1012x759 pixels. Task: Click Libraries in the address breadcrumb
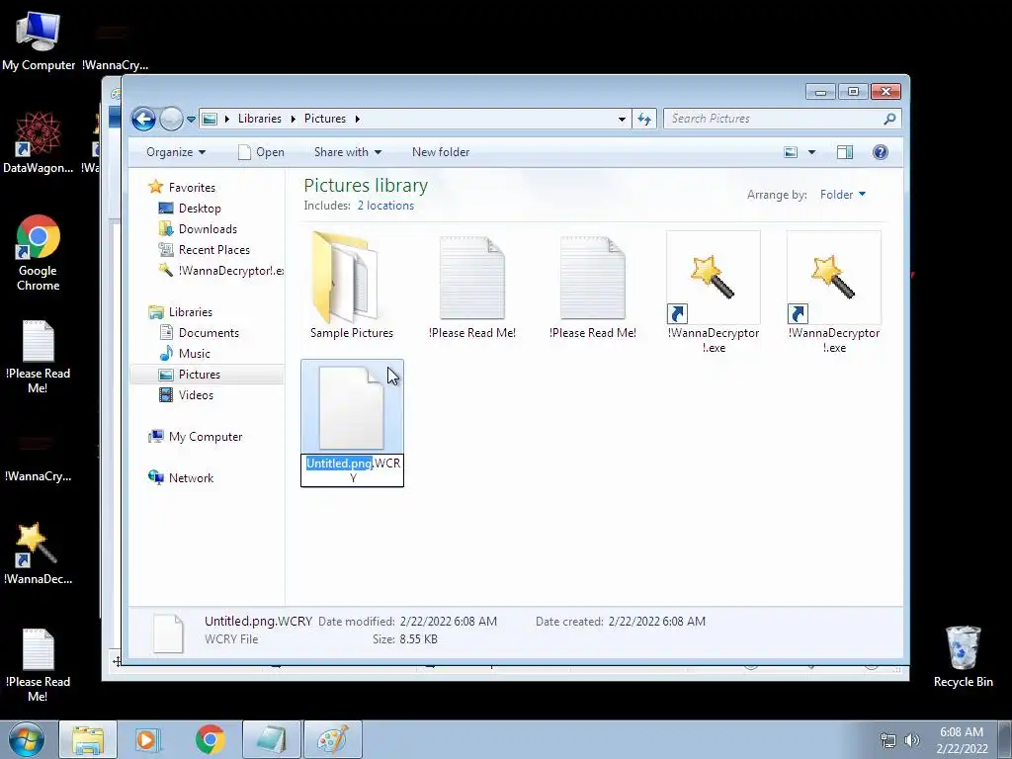(260, 119)
